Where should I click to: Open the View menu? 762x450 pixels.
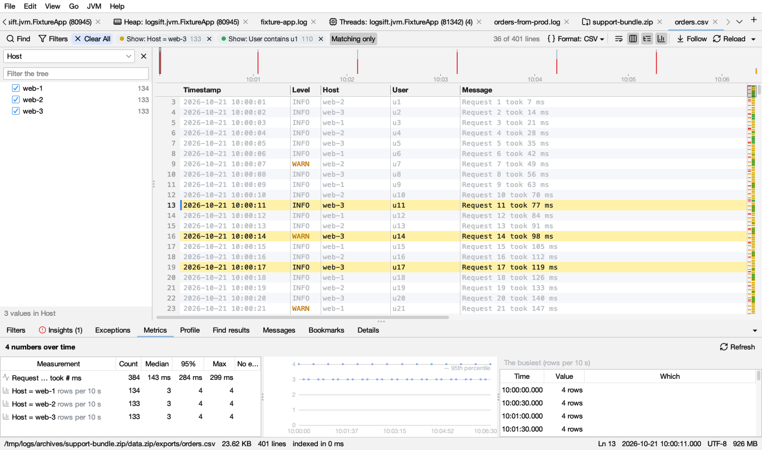[52, 7]
